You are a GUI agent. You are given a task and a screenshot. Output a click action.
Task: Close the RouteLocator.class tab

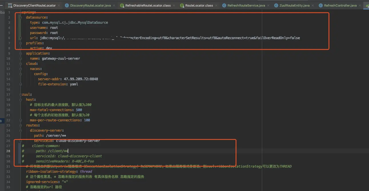(x=216, y=5)
